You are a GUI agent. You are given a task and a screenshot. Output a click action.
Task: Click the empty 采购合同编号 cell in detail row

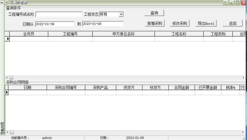(66, 92)
